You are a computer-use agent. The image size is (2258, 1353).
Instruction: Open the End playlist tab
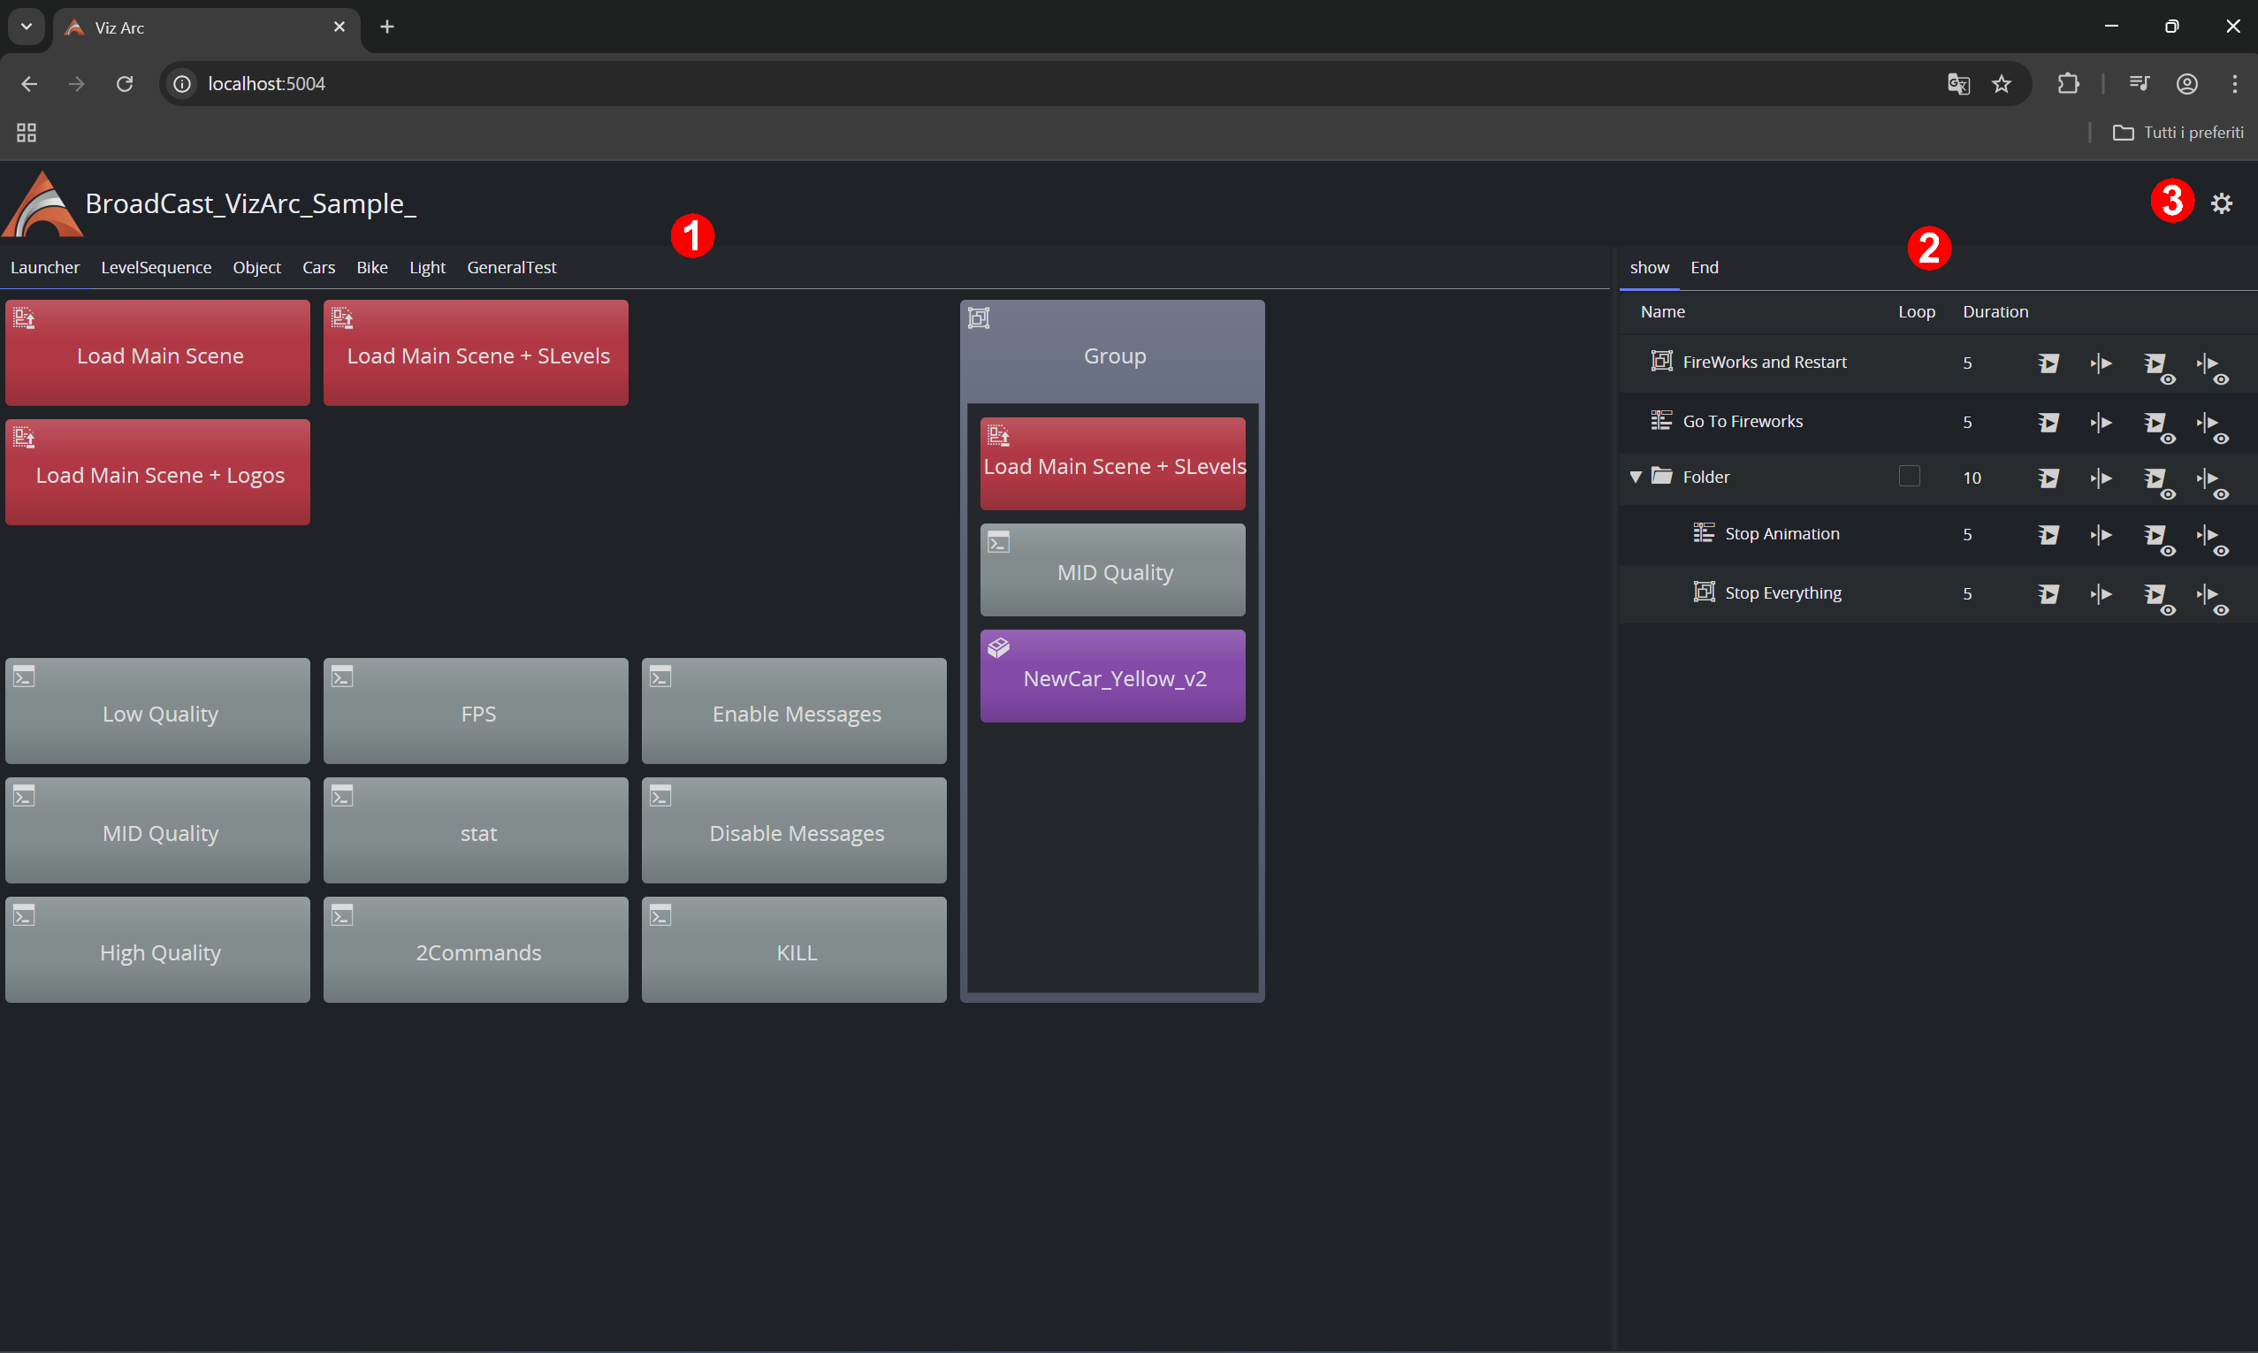1703,267
